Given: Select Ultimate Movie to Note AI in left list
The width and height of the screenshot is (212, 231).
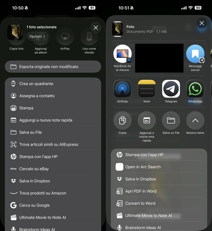Looking at the screenshot, I should pos(53,217).
